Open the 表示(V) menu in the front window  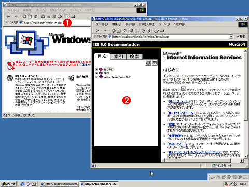click(x=130, y=24)
